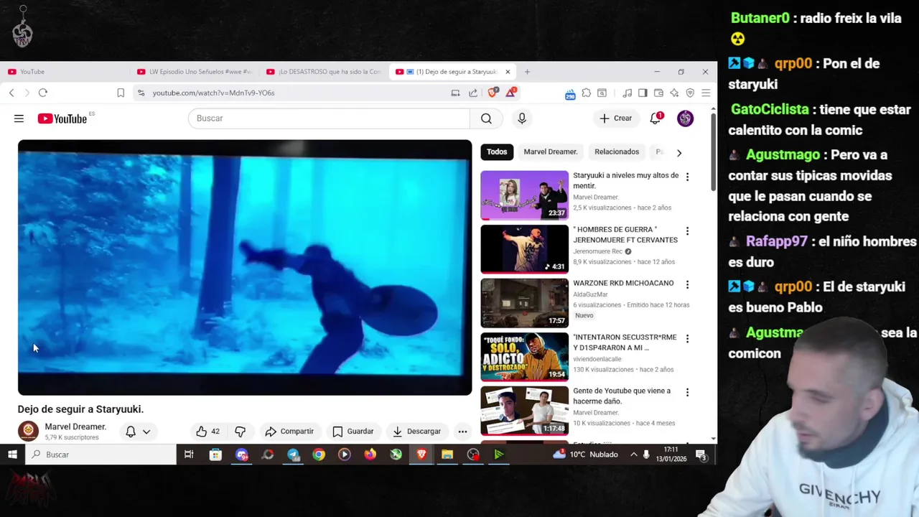
Task: Open the Windows Start menu
Action: (12, 455)
